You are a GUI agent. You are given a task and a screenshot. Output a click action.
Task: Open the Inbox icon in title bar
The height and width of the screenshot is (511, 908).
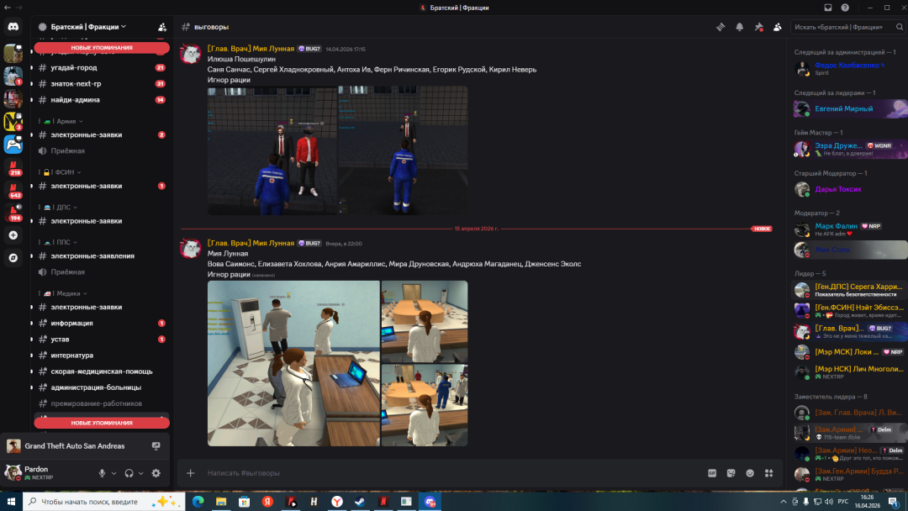pyautogui.click(x=828, y=8)
